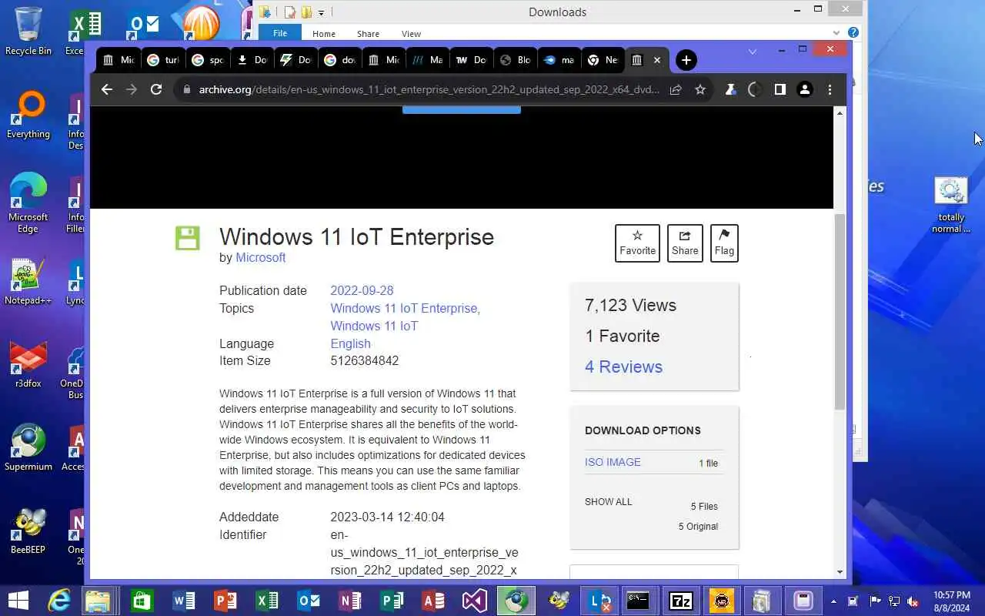The width and height of the screenshot is (985, 616).
Task: Open the 4 Reviews link
Action: coord(623,367)
